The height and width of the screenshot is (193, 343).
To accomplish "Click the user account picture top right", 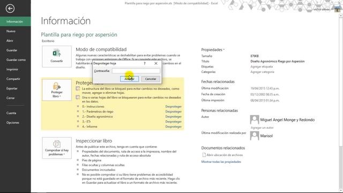I will pyautogui.click(x=338, y=9).
